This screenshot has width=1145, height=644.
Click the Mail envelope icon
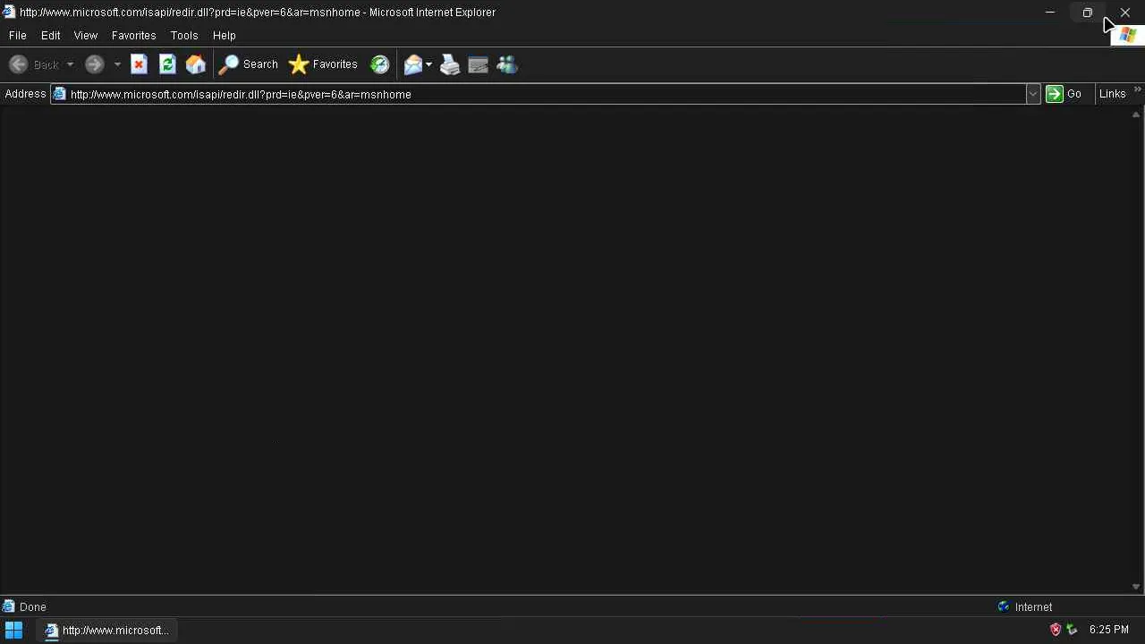click(412, 64)
